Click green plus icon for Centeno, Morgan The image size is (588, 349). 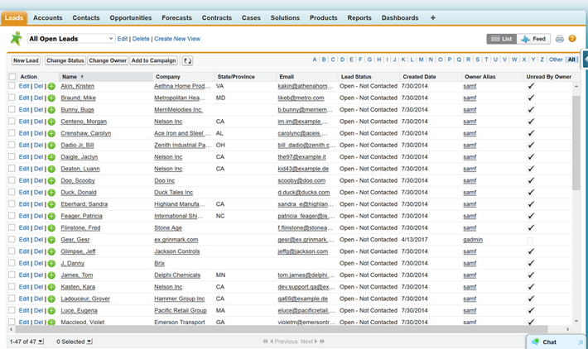tap(51, 122)
